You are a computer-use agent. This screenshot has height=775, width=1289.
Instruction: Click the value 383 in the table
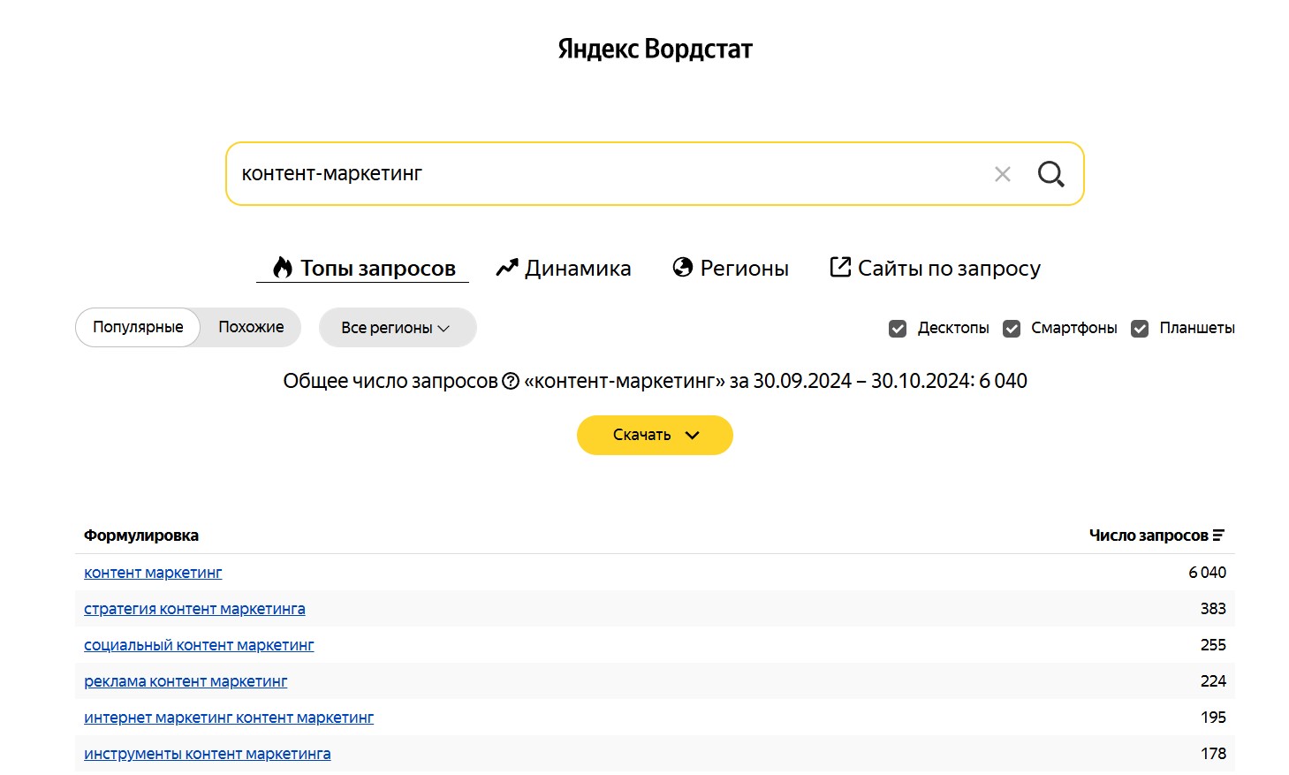(x=1213, y=609)
